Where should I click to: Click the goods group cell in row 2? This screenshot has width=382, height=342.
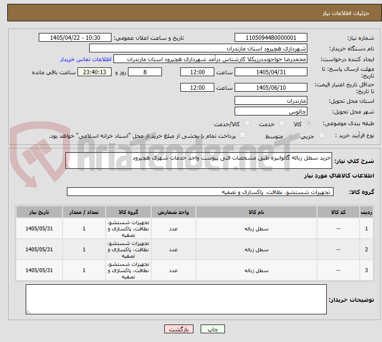128,249
